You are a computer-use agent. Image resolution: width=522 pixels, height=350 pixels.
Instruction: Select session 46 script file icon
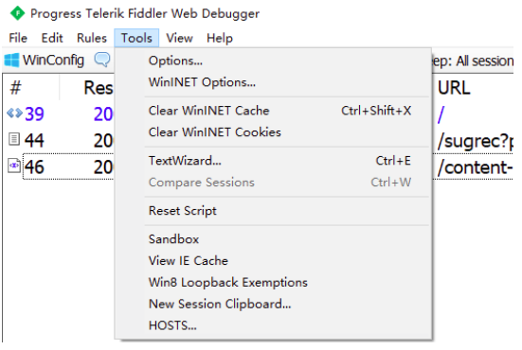pos(14,166)
